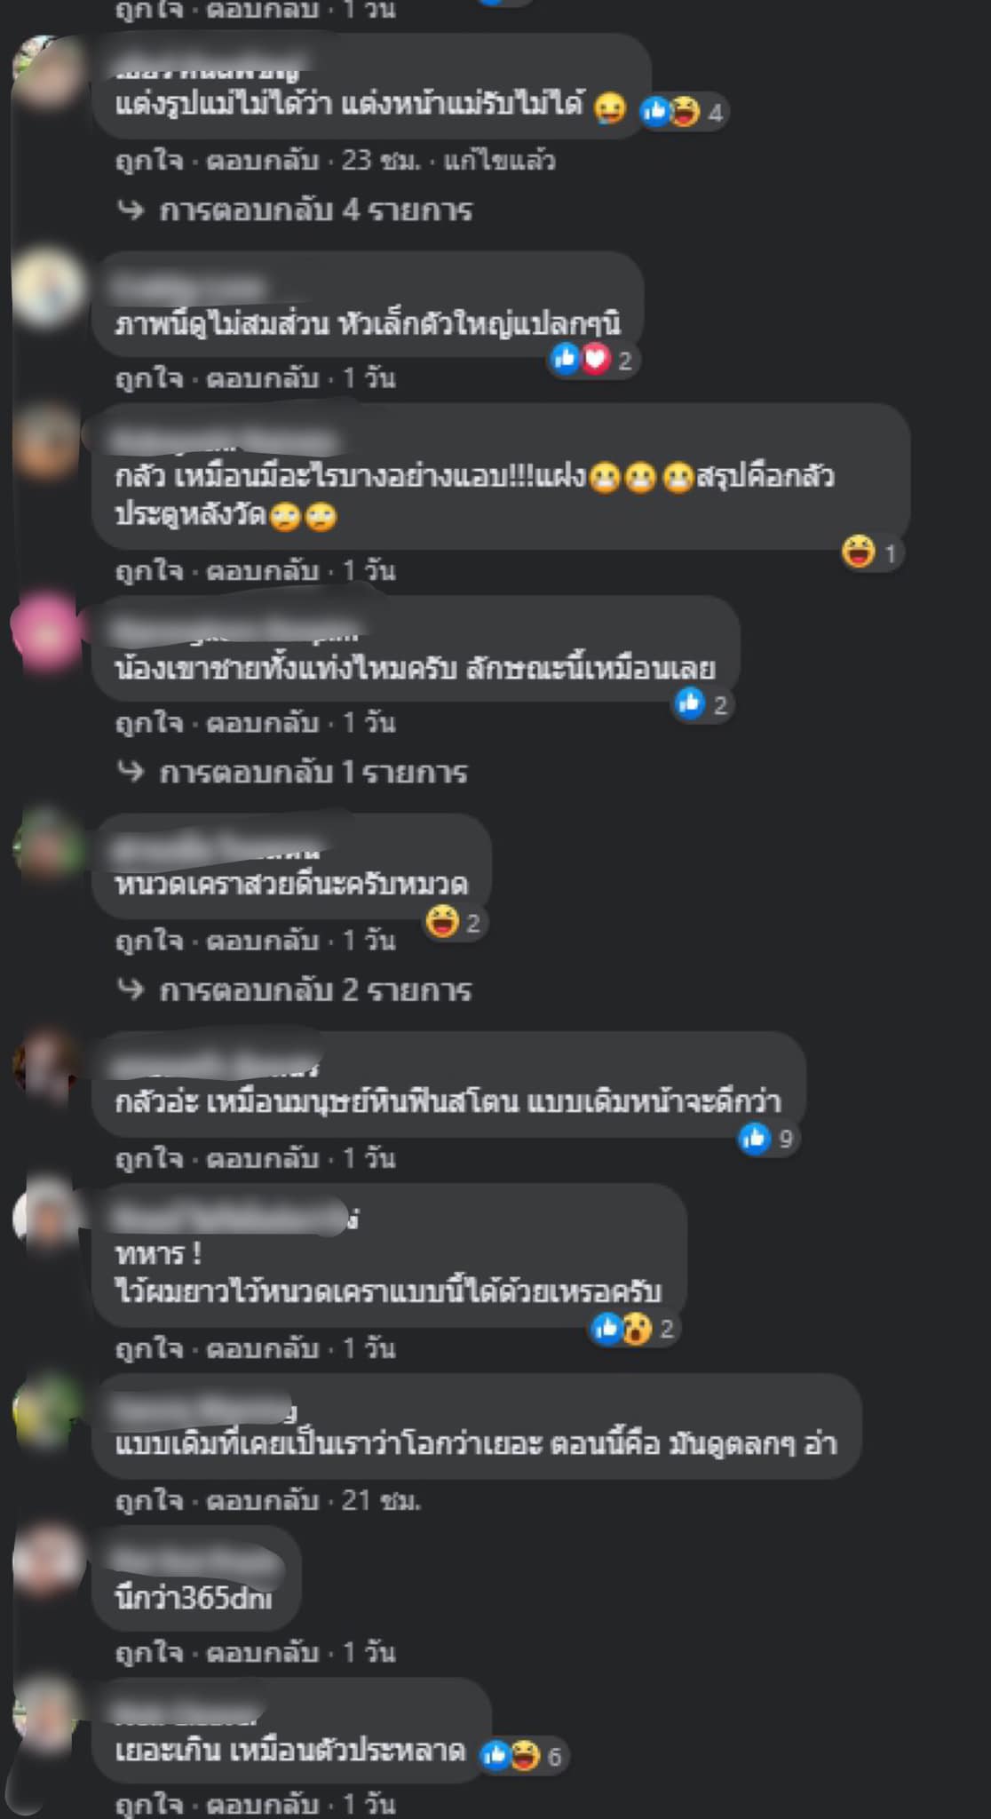Click ตอบกลับ under นี่กว่า365dni comment
This screenshot has height=1819, width=991.
click(x=262, y=1652)
